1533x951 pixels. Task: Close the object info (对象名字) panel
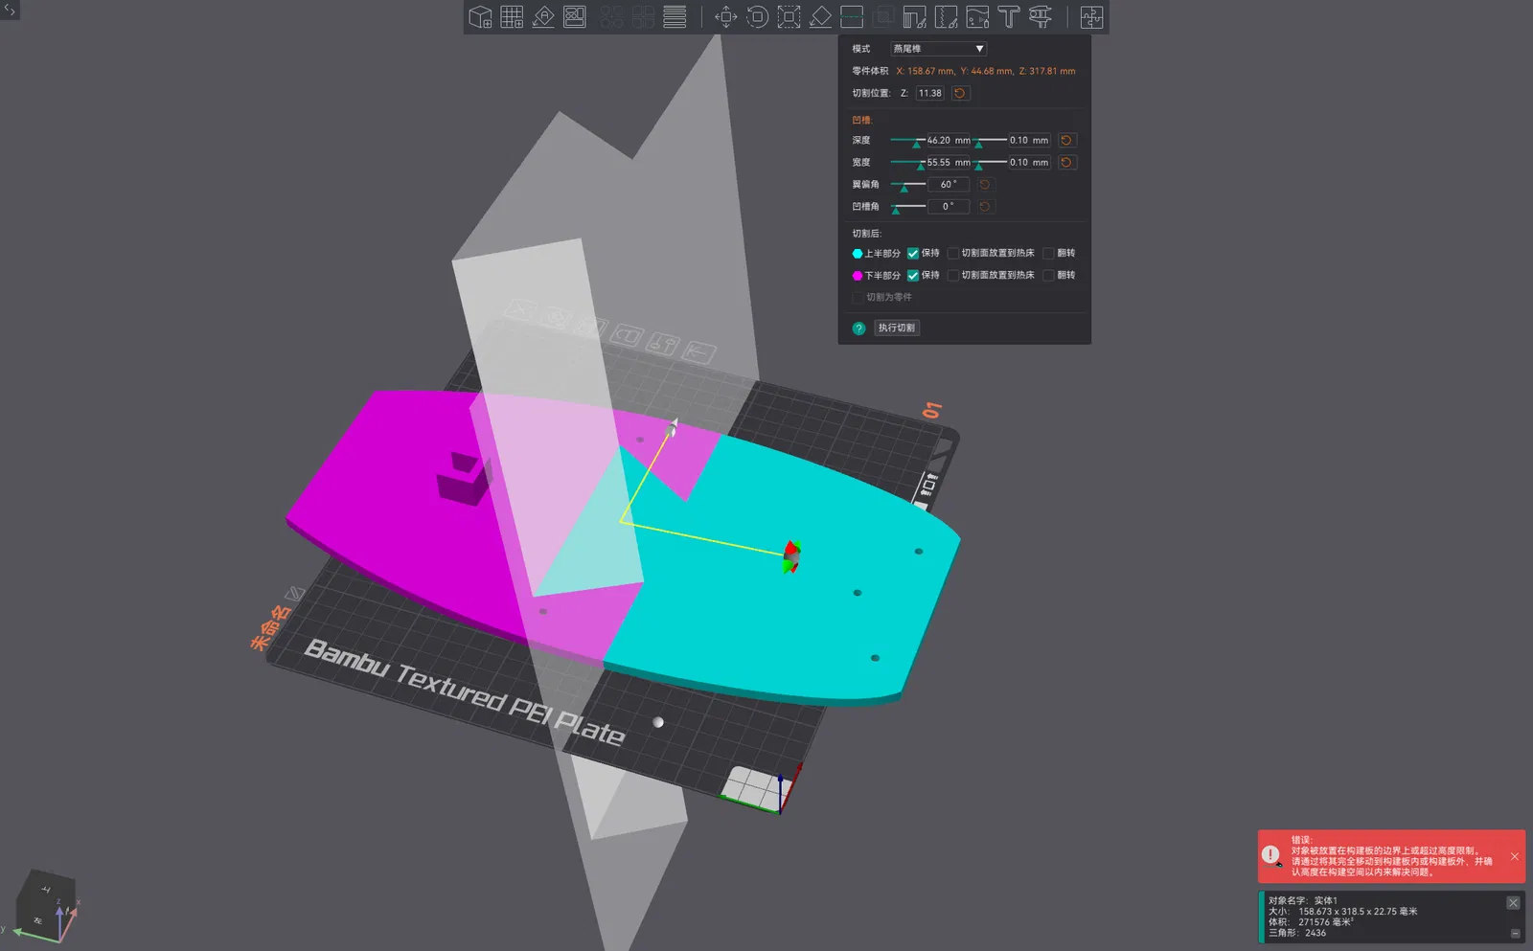1513,902
